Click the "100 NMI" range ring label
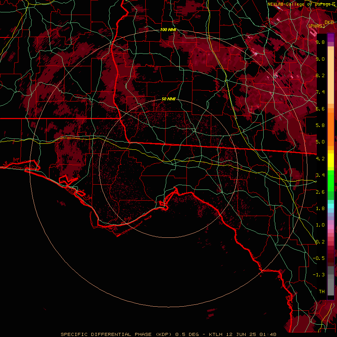Screen dimensions: 337x337 168,30
